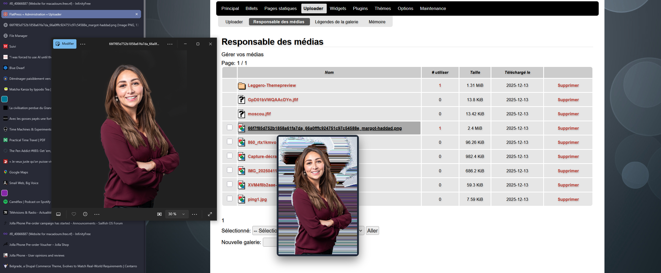
Task: Click the Déménager paisiblement tab penguin favicon
Action: 5,78
